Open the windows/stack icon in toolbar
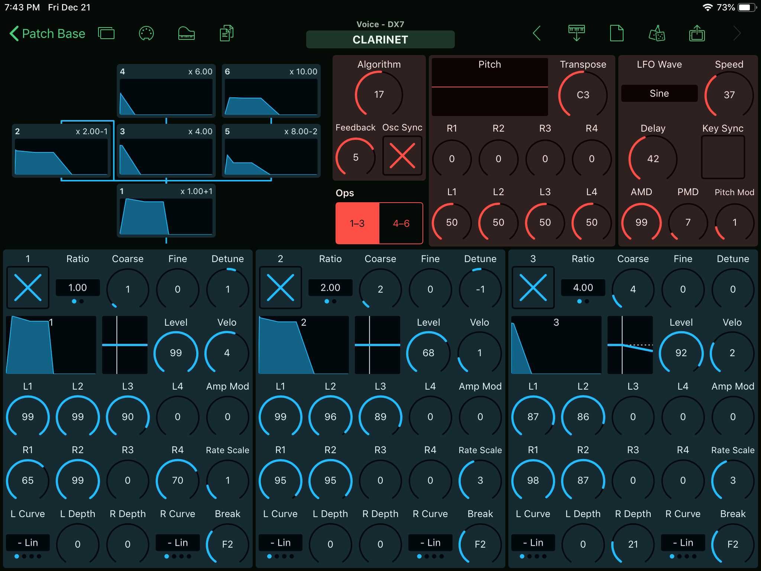 (106, 33)
